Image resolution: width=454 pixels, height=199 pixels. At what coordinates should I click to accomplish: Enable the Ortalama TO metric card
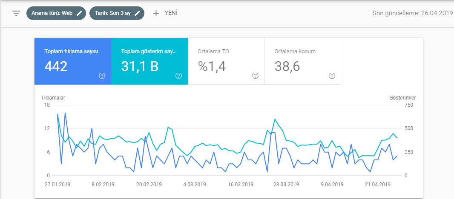(226, 61)
